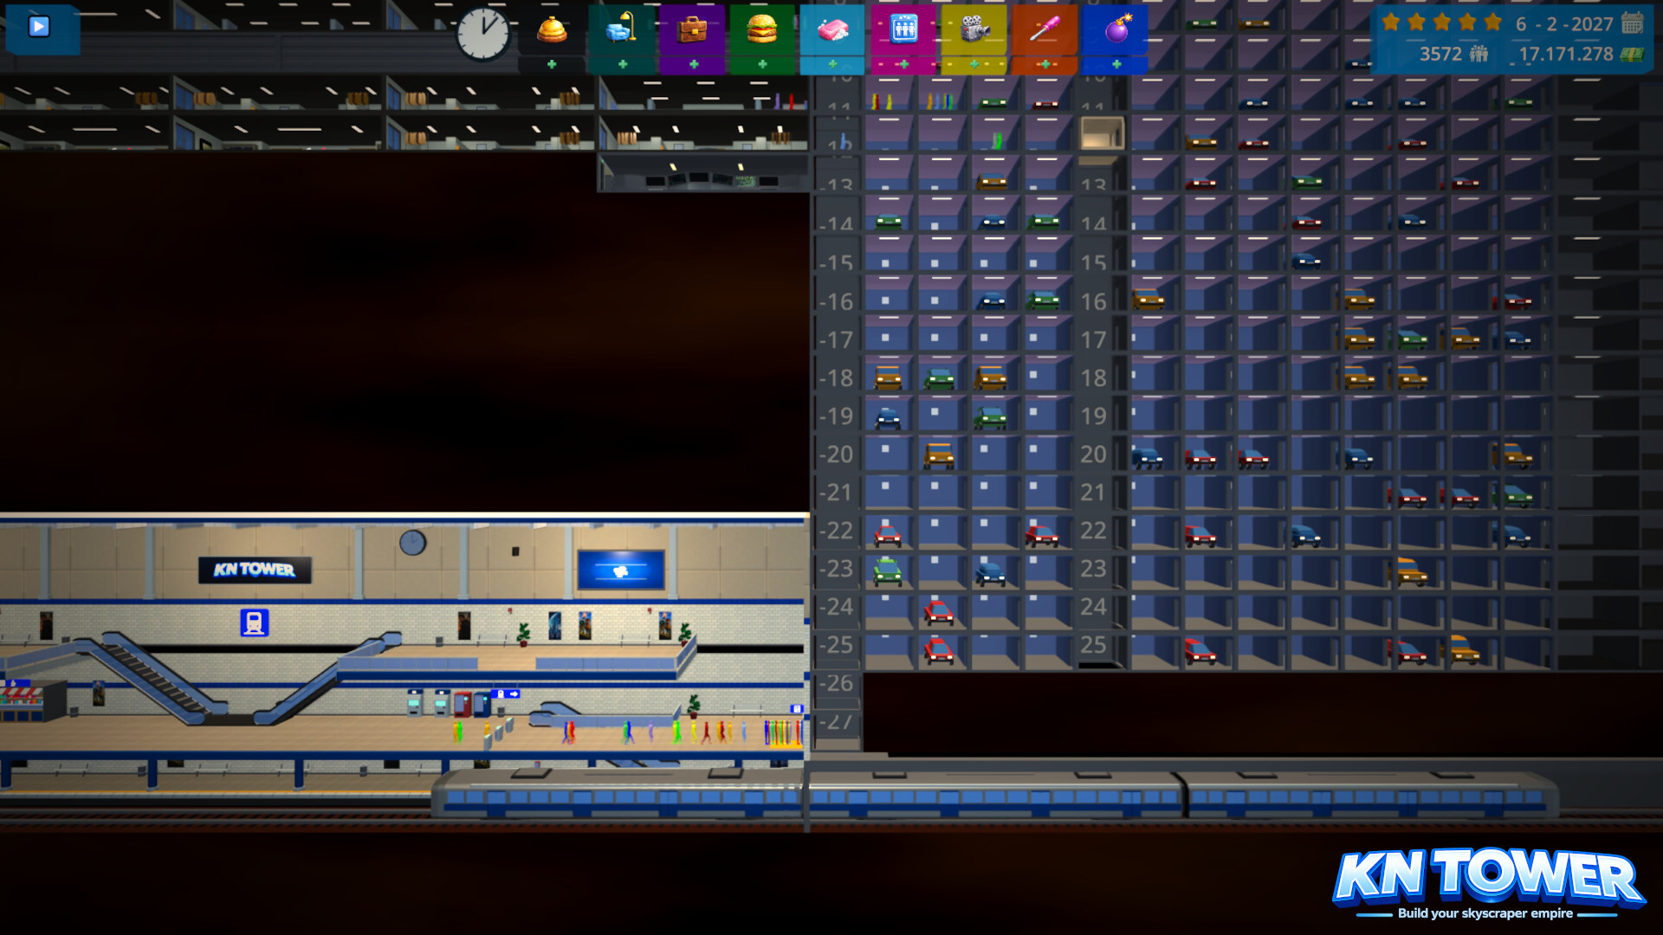
Task: Click floor label 25 on right shaft
Action: [x=1093, y=645]
